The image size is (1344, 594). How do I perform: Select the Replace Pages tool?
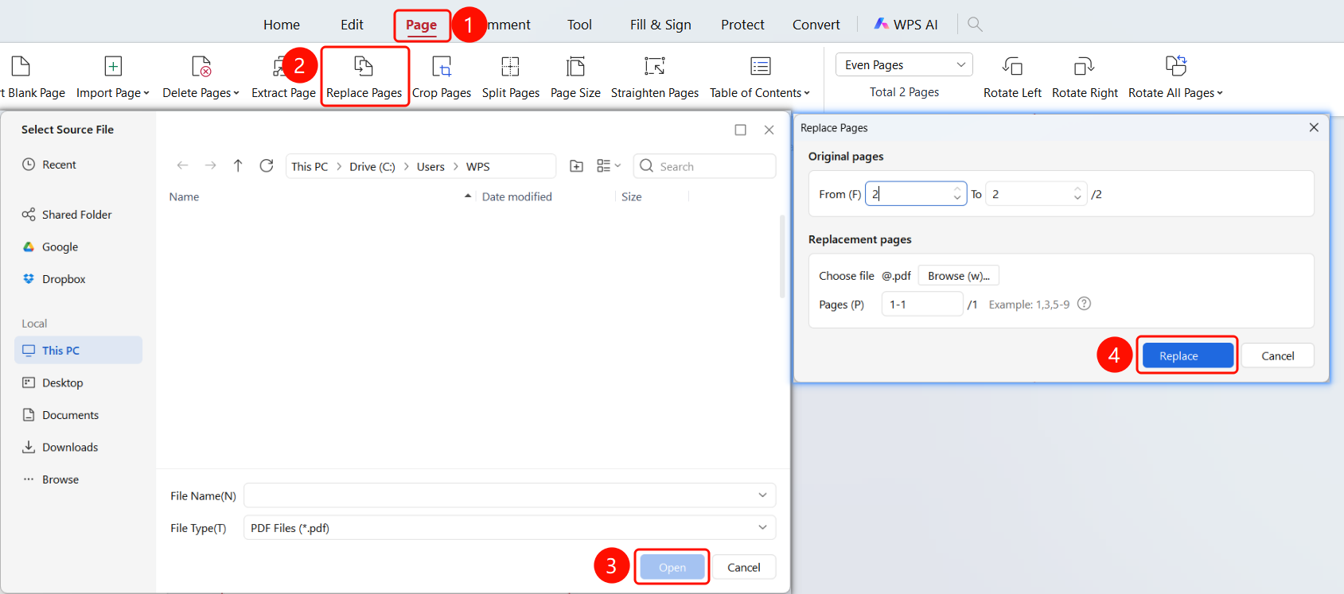[x=364, y=77]
